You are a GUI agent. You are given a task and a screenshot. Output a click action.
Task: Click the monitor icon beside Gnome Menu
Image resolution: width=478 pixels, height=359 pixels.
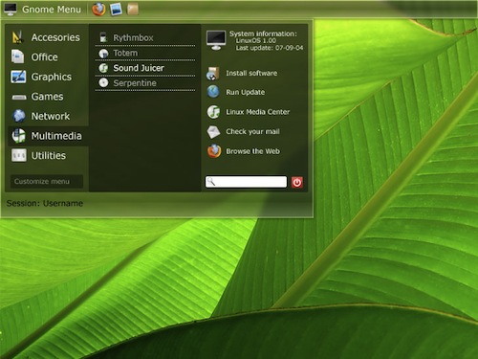tap(11, 10)
